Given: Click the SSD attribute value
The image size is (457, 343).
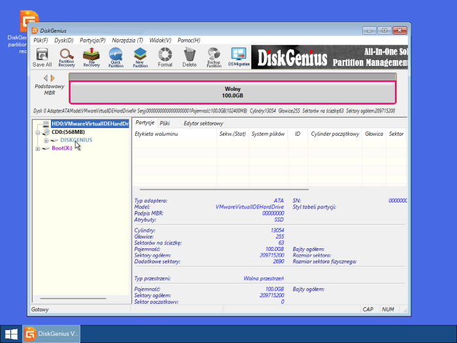Looking at the screenshot, I should 279,220.
